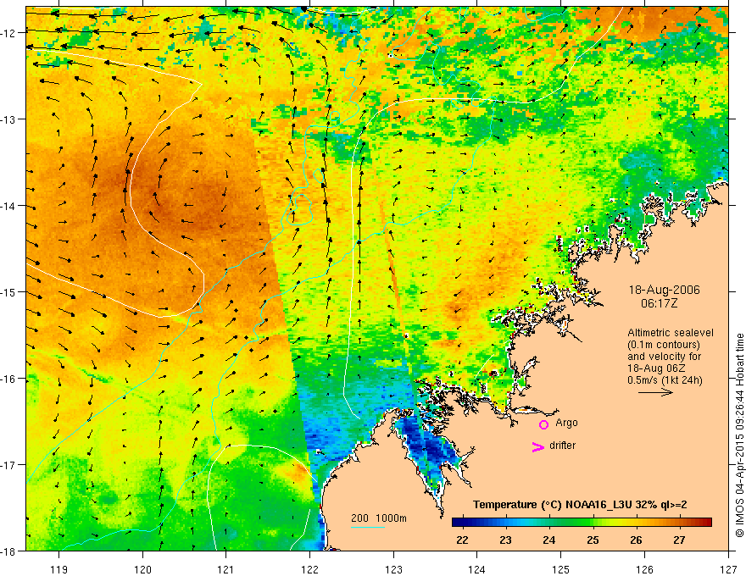Click latitude axis label -13
The image size is (746, 576).
[9, 119]
